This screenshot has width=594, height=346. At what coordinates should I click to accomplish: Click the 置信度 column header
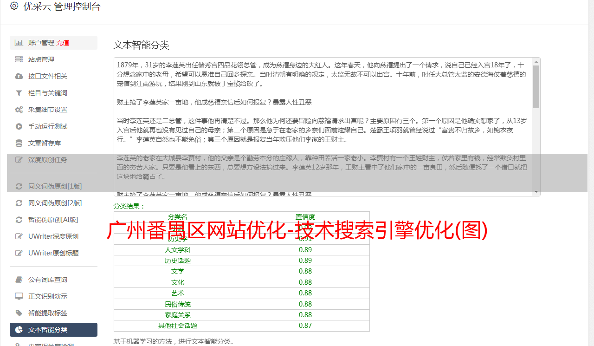pyautogui.click(x=305, y=217)
